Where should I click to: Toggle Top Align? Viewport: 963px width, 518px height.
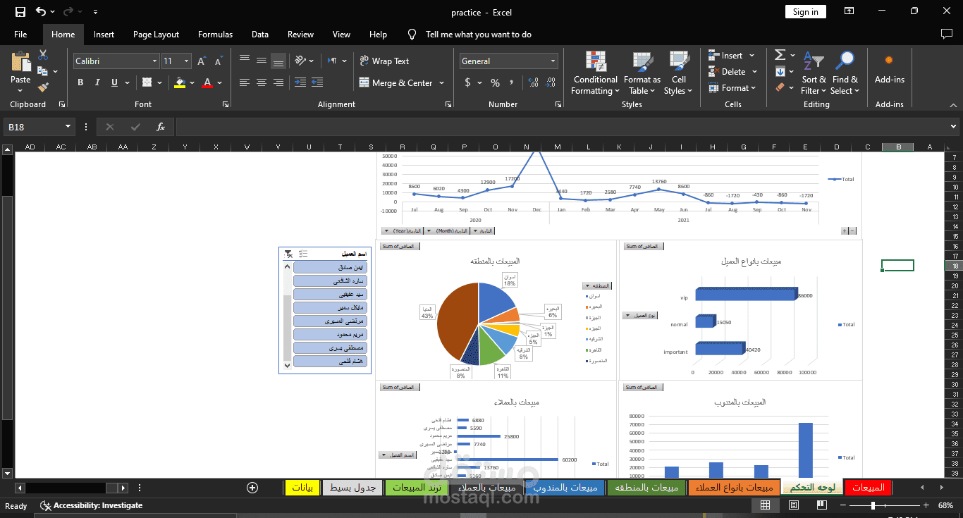point(245,61)
